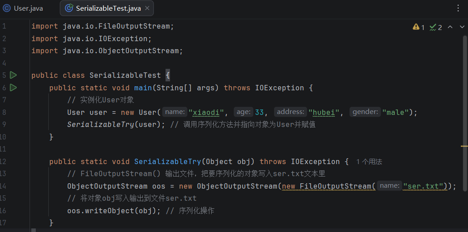Click the "male" string literal

[x=396, y=112]
